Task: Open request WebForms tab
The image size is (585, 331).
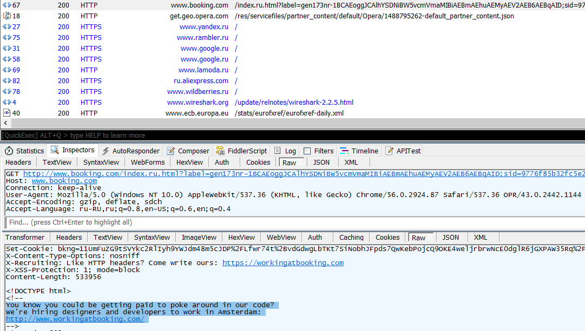Action: [x=148, y=163]
